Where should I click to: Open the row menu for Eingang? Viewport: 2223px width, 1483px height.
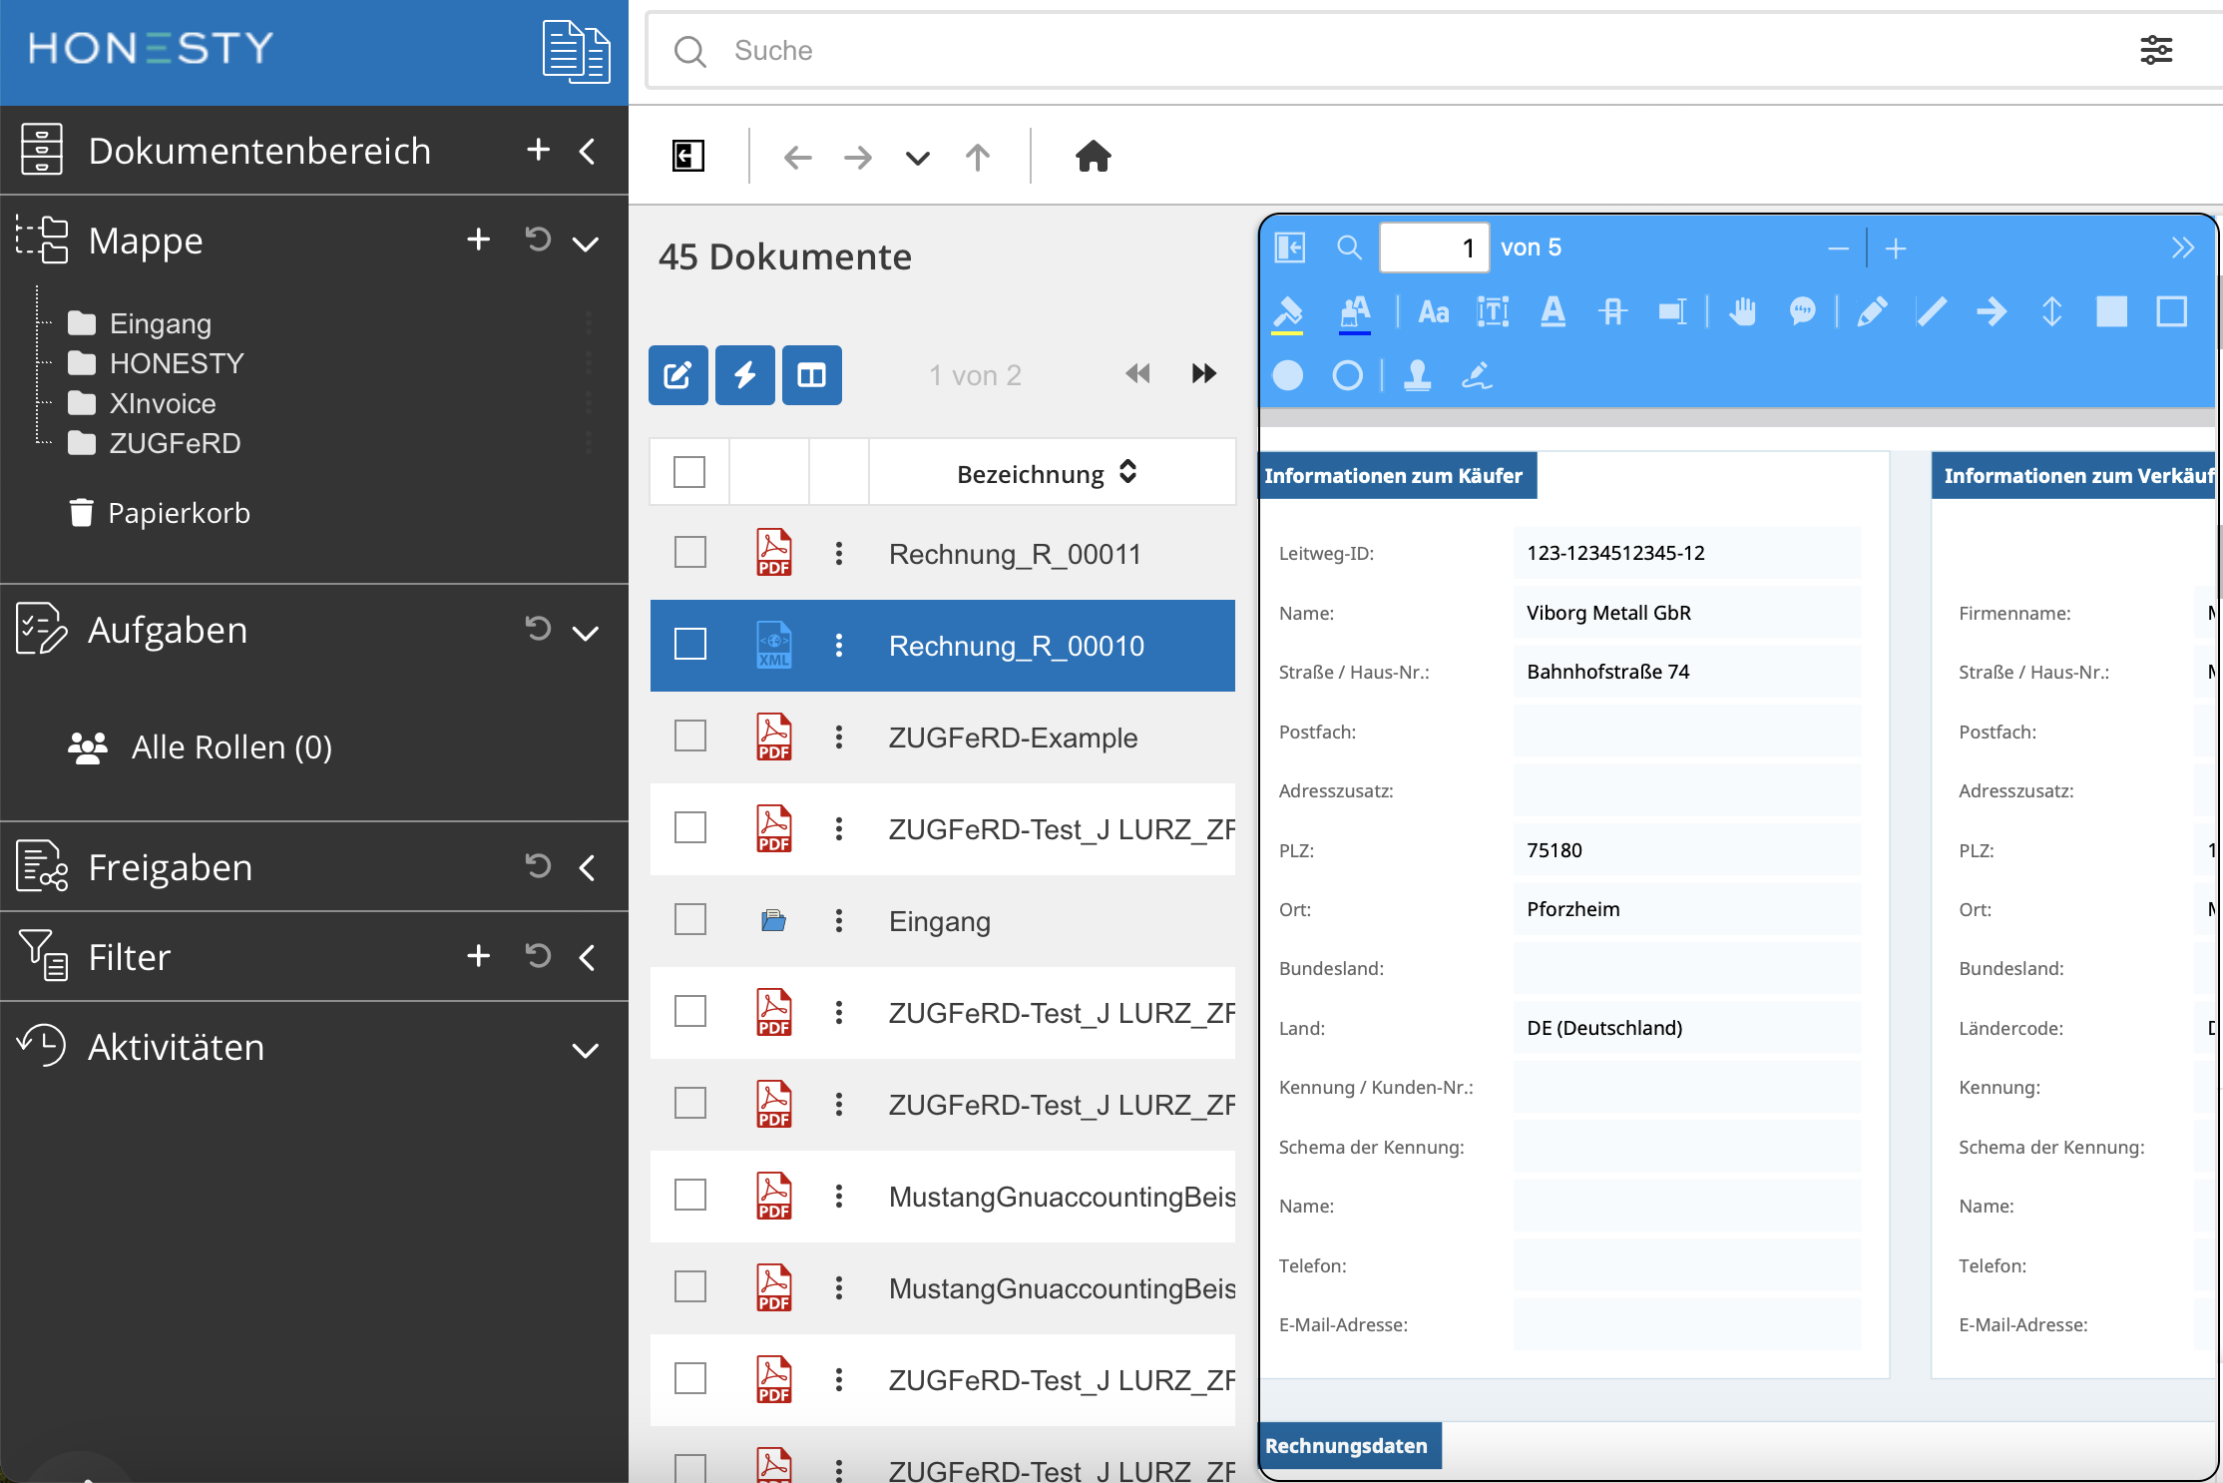point(839,920)
